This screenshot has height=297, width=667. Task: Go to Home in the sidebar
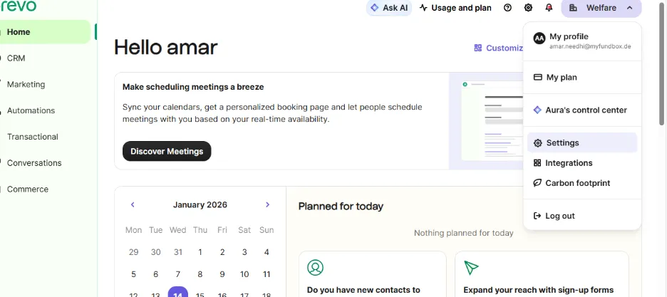45,32
